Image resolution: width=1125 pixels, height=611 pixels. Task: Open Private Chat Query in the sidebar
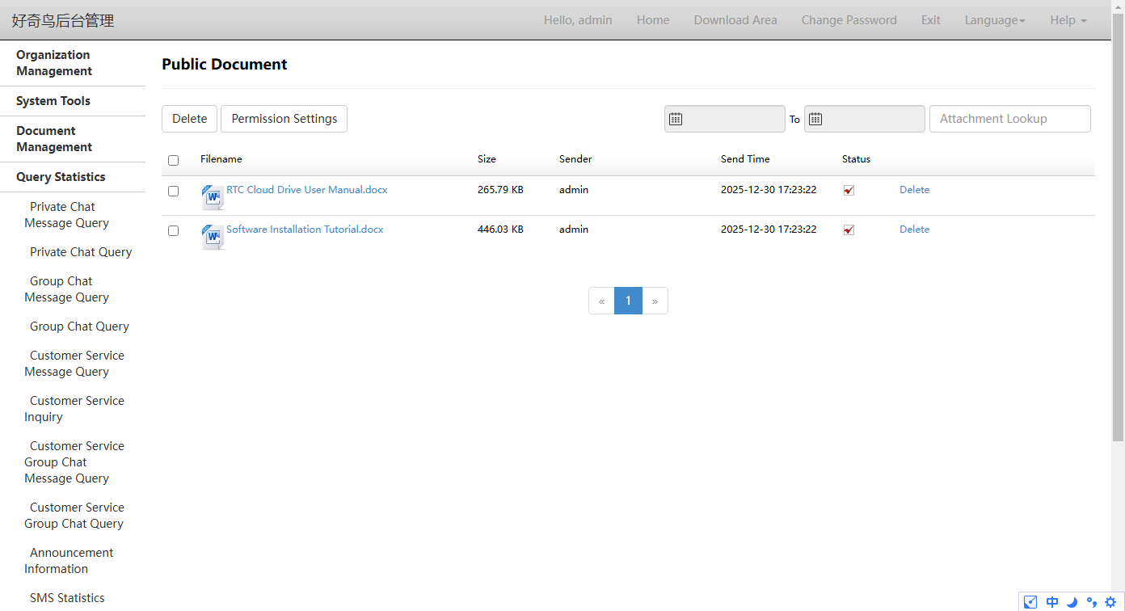81,252
